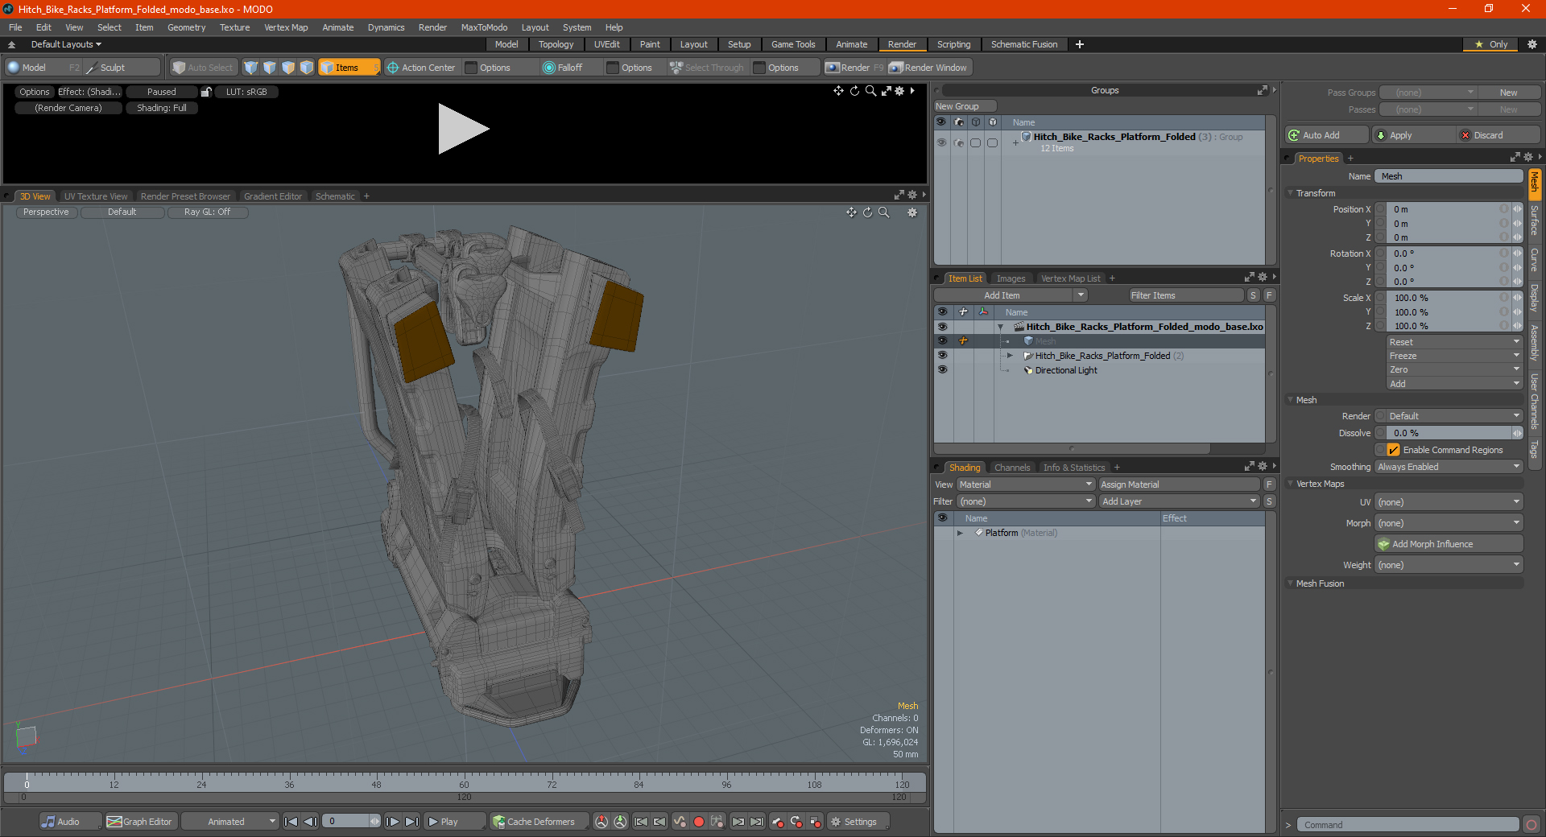Open the Action Center tool
Viewport: 1546px width, 837px height.
420,68
